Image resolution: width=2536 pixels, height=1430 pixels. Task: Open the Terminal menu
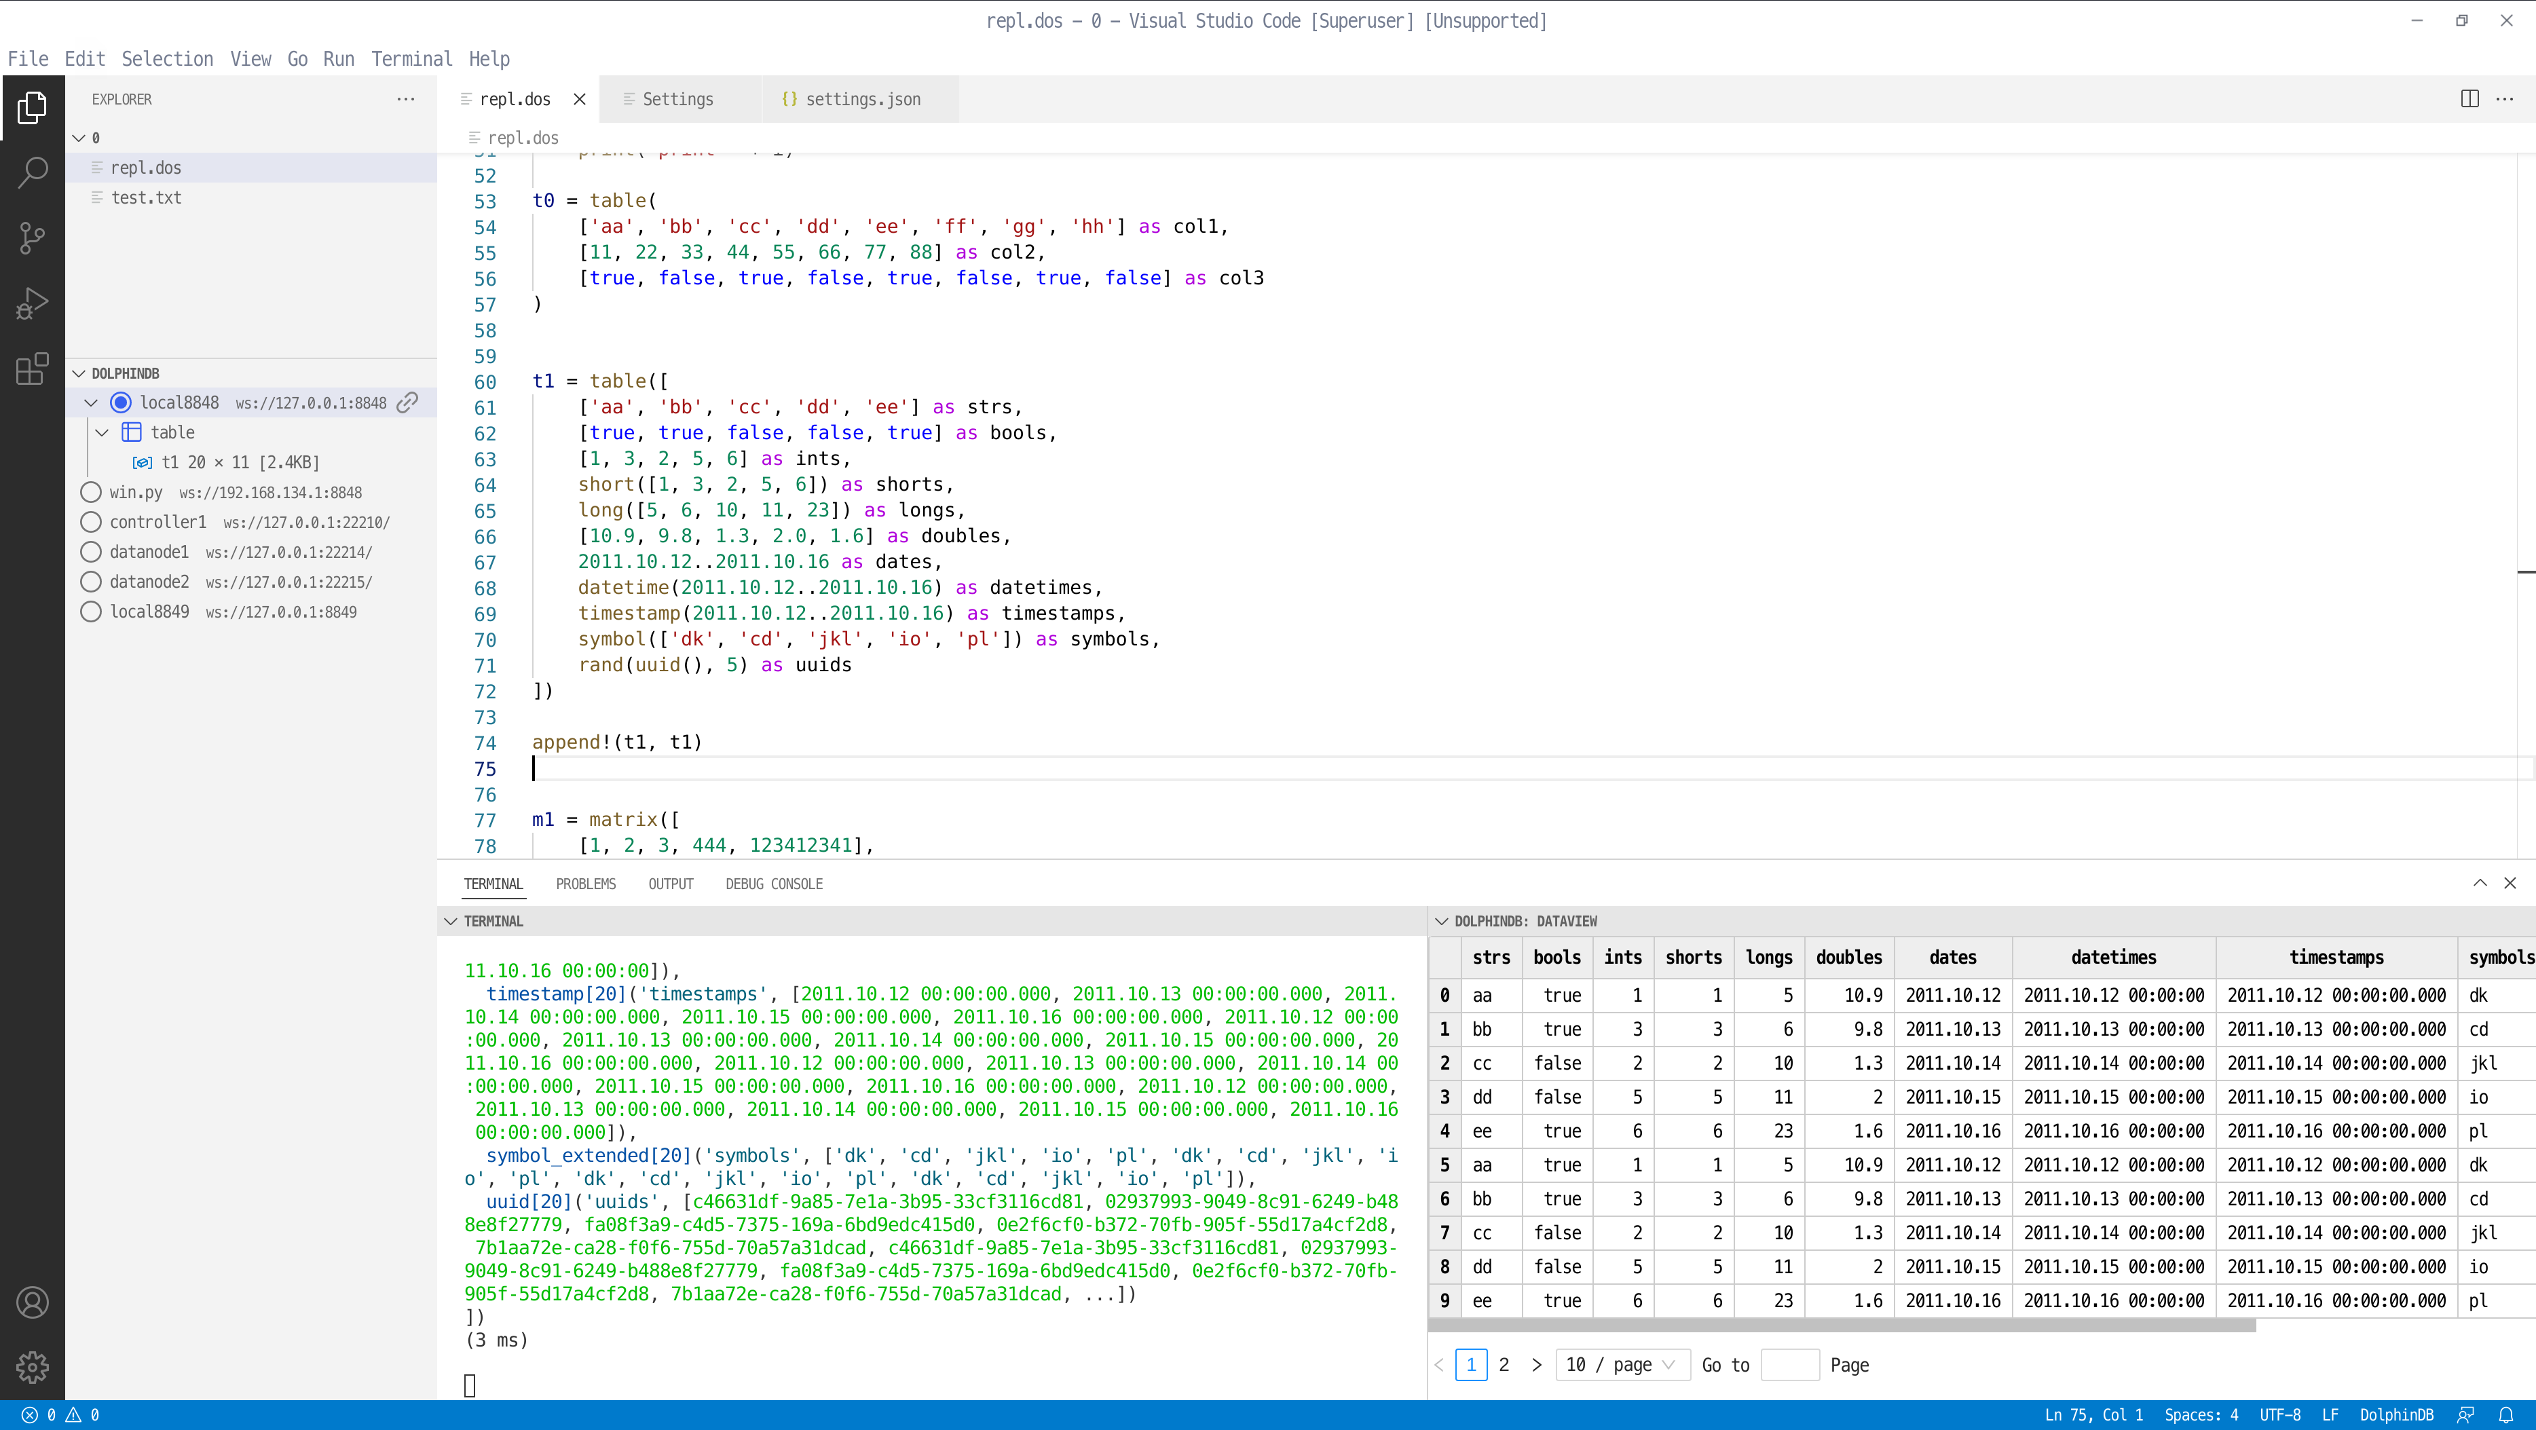[411, 59]
